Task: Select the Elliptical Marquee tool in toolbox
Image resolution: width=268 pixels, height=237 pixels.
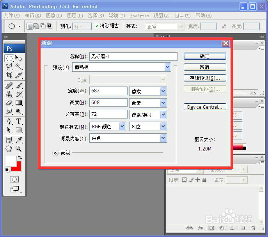Action: tap(9, 58)
